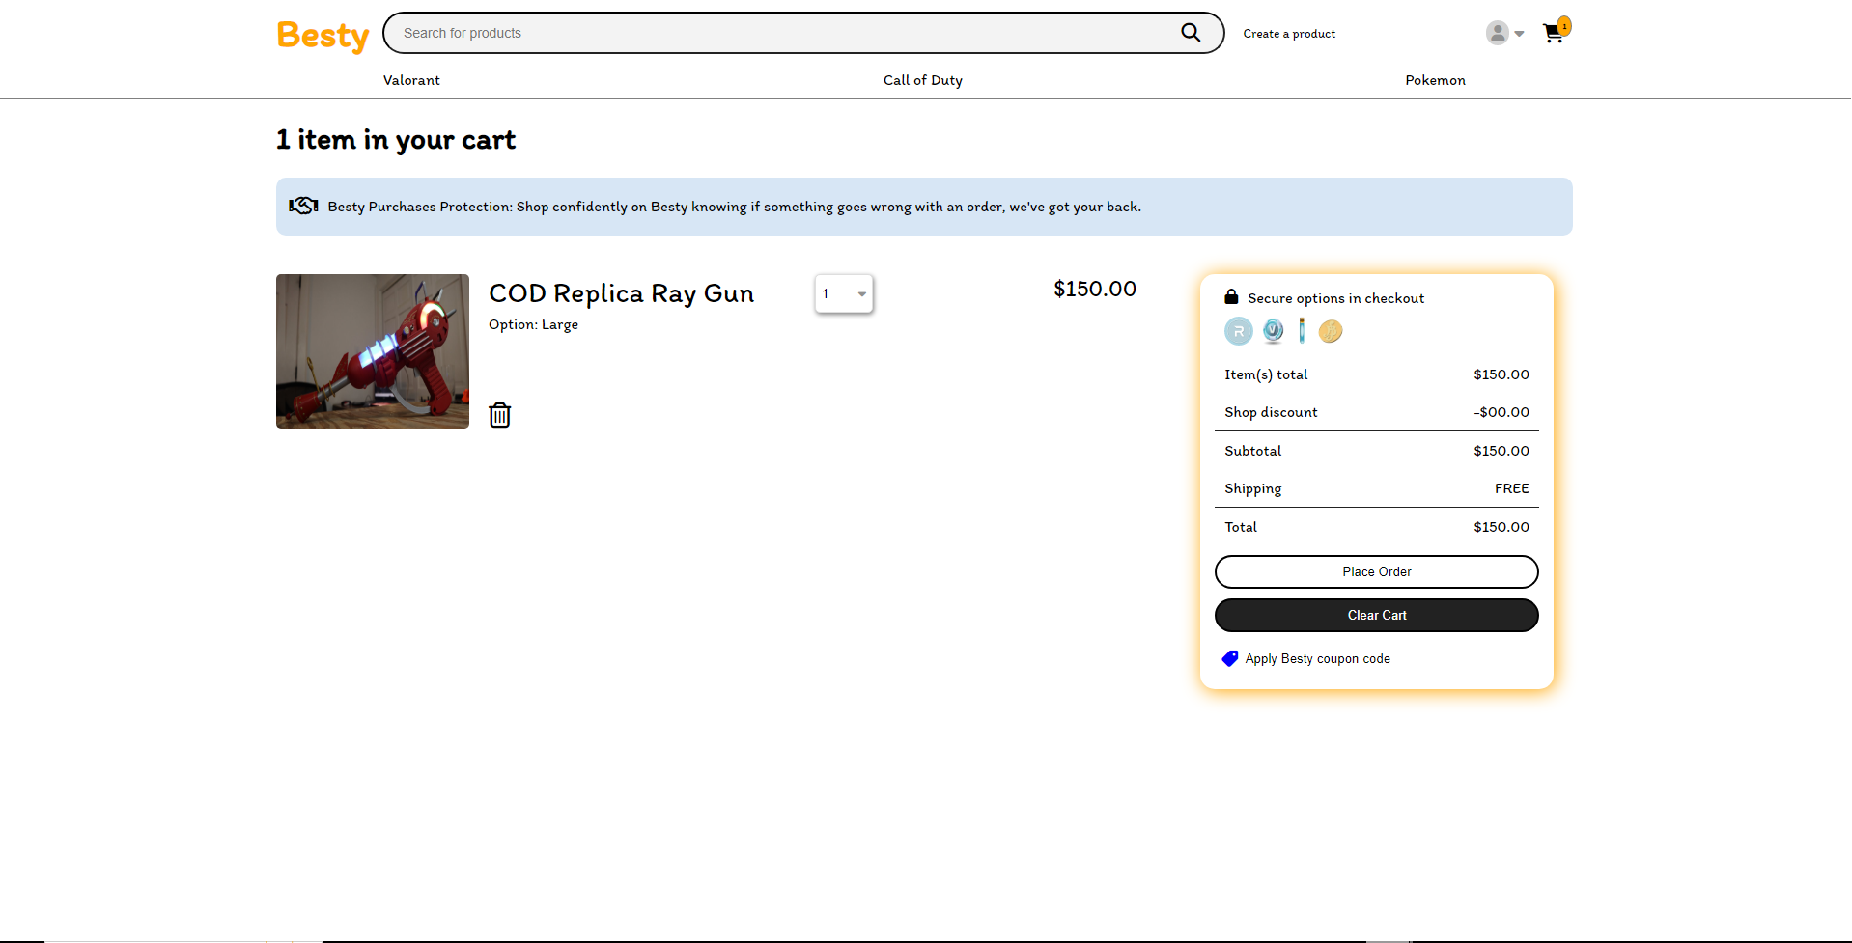Click the Ray Gun product thumbnail
This screenshot has height=943, width=1852.
point(373,351)
